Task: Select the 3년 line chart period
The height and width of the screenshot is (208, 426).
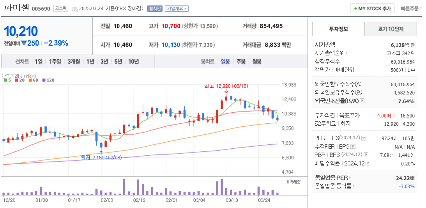Action: click(104, 62)
